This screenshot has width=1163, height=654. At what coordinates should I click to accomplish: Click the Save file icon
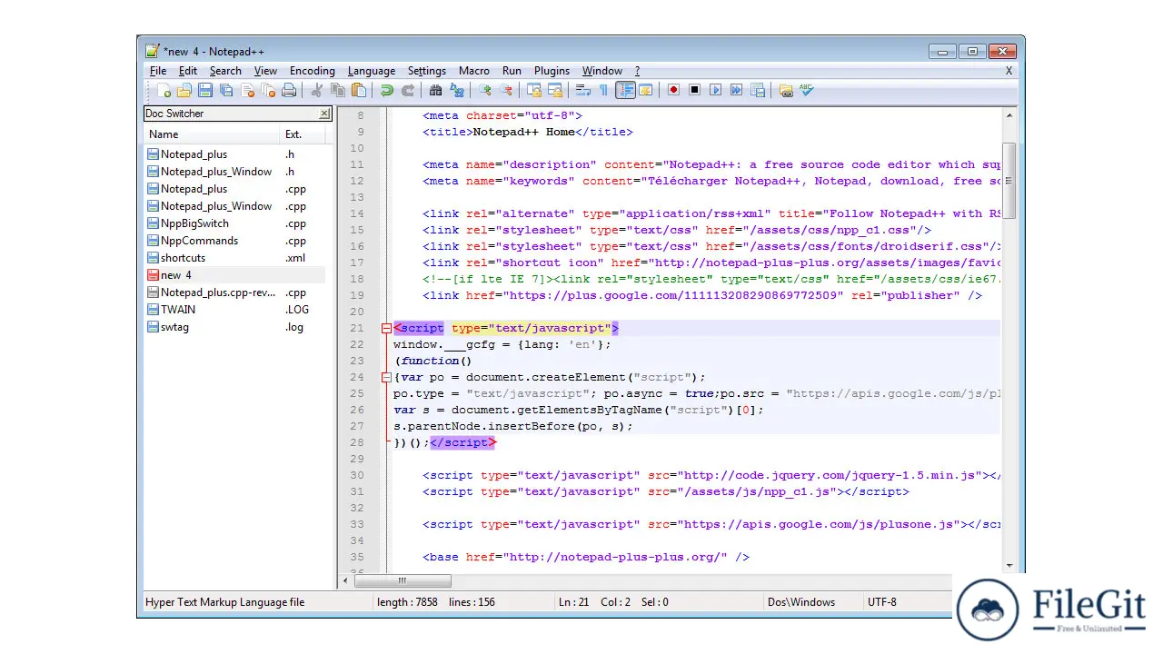[205, 90]
